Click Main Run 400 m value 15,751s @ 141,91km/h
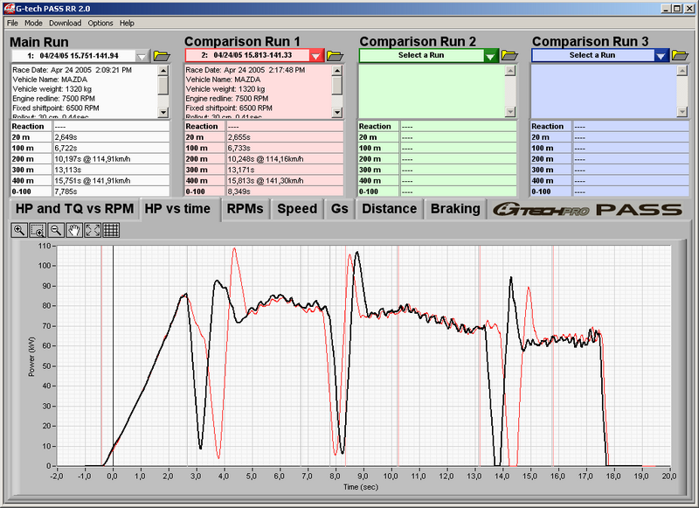 tap(111, 181)
